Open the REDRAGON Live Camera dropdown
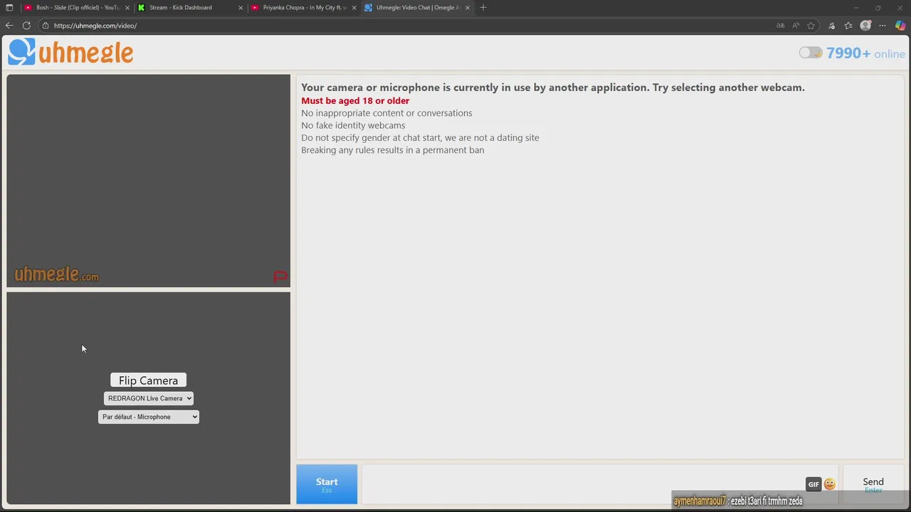 point(149,398)
